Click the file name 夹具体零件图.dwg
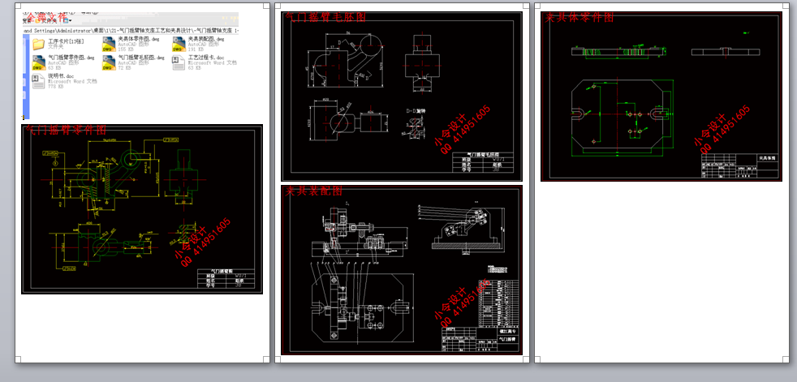The height and width of the screenshot is (382, 797). [138, 39]
